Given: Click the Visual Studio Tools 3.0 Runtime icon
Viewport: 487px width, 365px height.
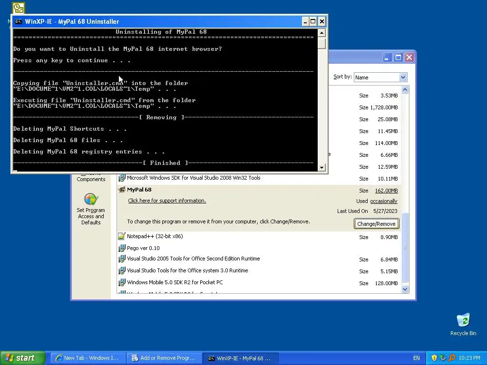Looking at the screenshot, I should point(122,270).
